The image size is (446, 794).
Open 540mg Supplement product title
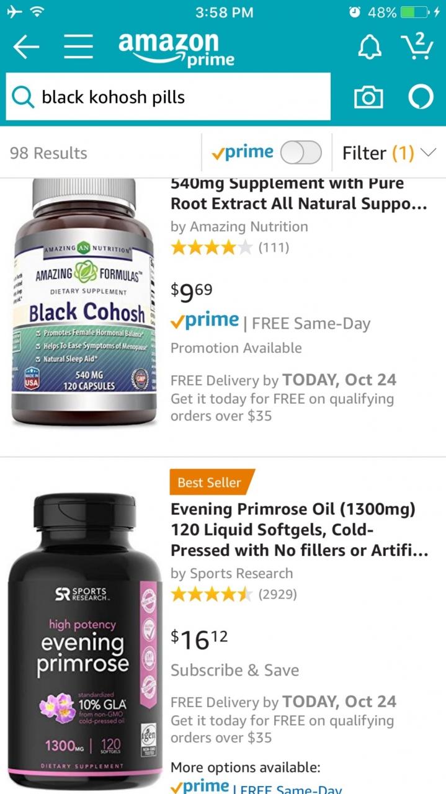[298, 194]
